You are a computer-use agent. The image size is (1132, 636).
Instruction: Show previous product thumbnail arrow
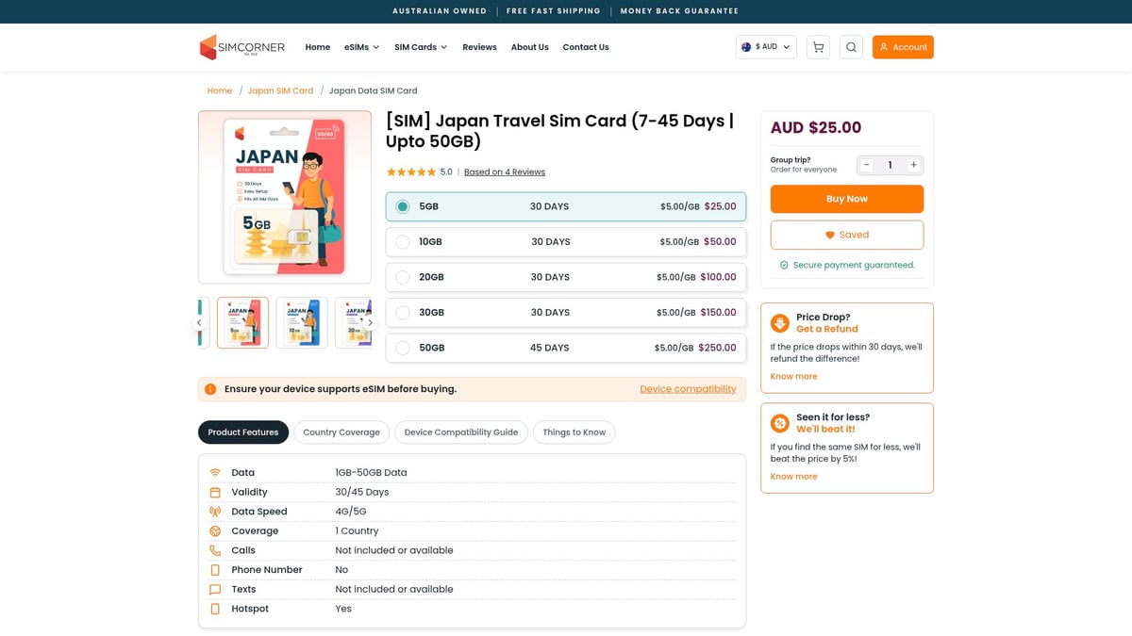click(x=199, y=322)
